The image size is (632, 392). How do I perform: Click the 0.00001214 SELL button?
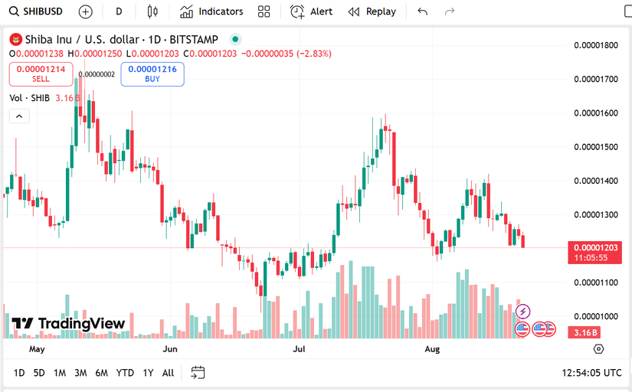41,74
